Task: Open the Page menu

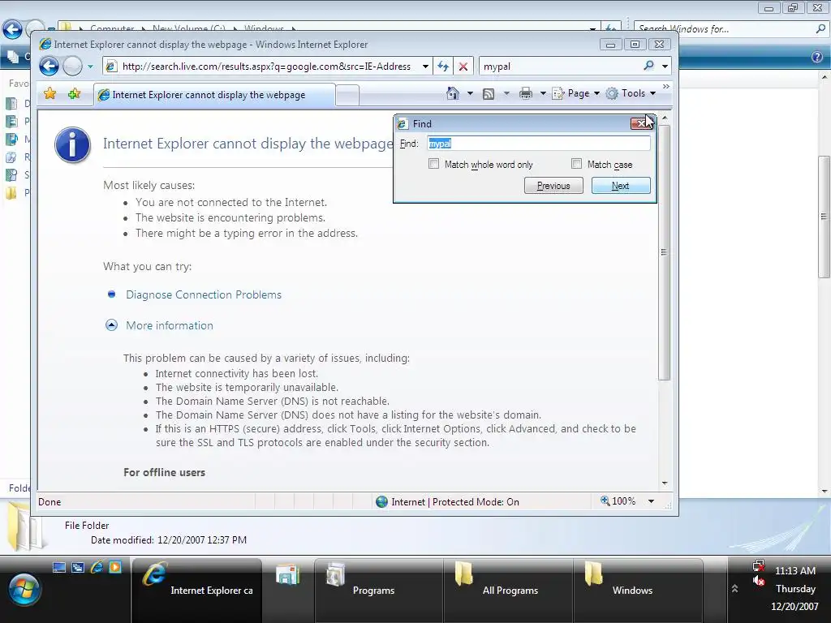Action: click(x=576, y=93)
